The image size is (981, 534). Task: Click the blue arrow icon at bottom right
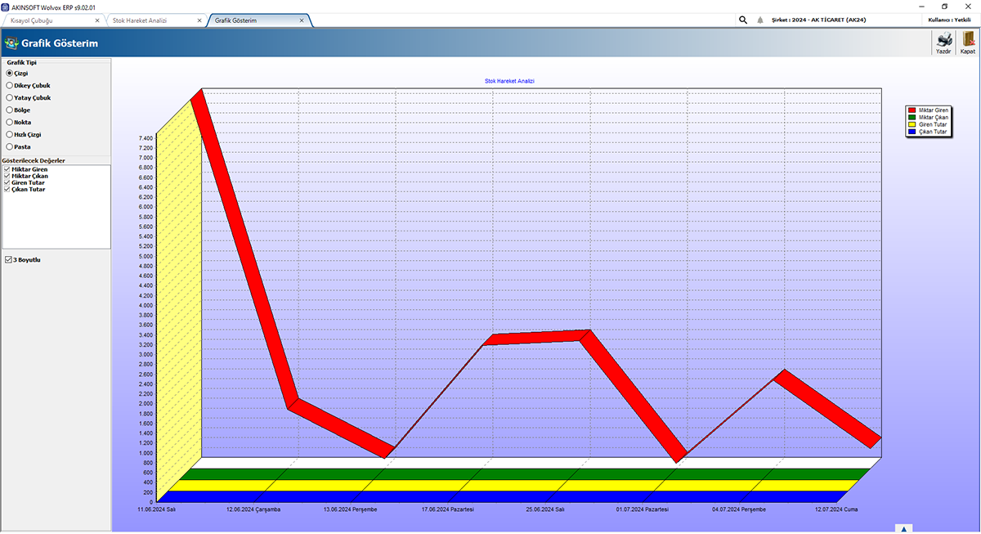coord(903,527)
